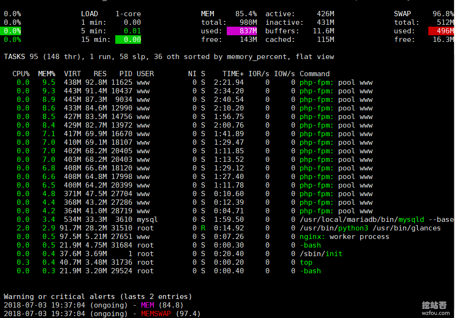The width and height of the screenshot is (455, 318).
Task: Click the top process command
Action: coord(306,262)
